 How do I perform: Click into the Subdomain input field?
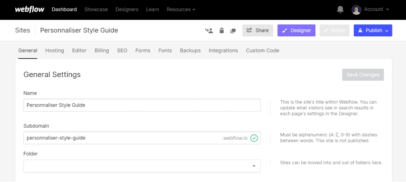click(142, 138)
